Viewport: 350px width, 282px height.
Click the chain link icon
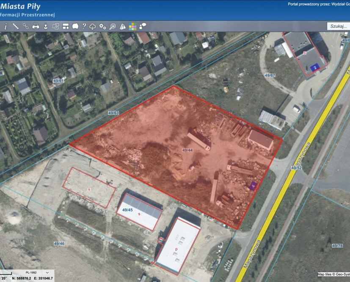click(x=25, y=26)
